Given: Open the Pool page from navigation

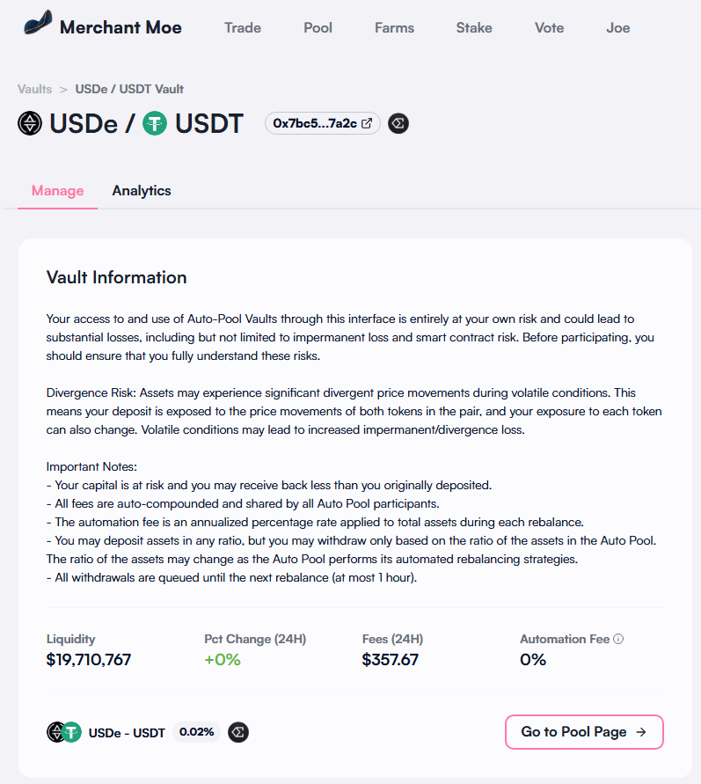Looking at the screenshot, I should coord(318,27).
